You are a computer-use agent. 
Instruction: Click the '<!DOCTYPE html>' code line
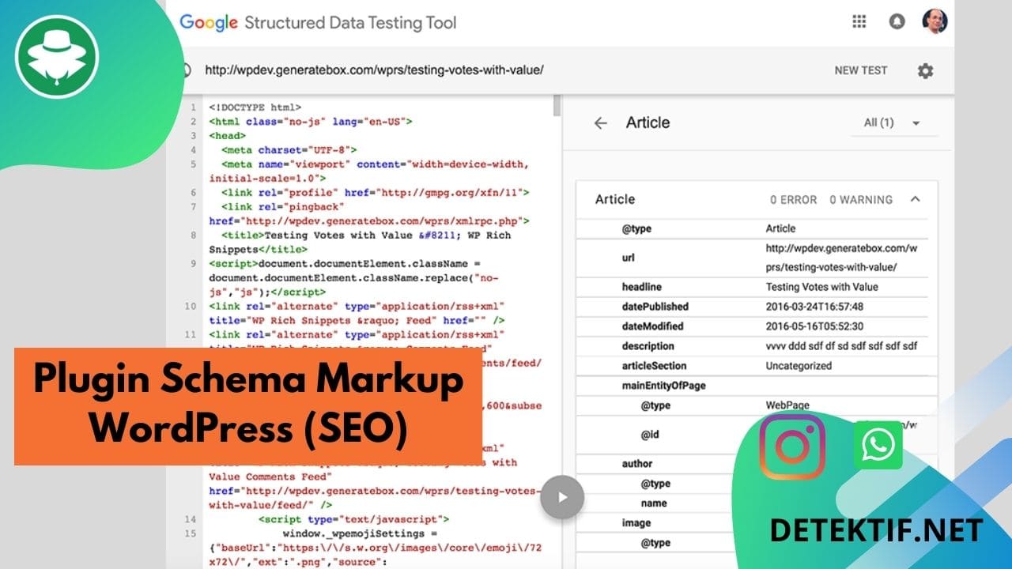(x=255, y=107)
